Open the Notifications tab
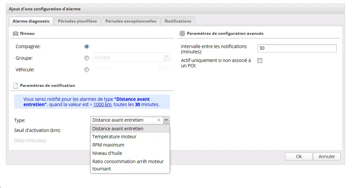This screenshot has height=188, width=352. [178, 21]
